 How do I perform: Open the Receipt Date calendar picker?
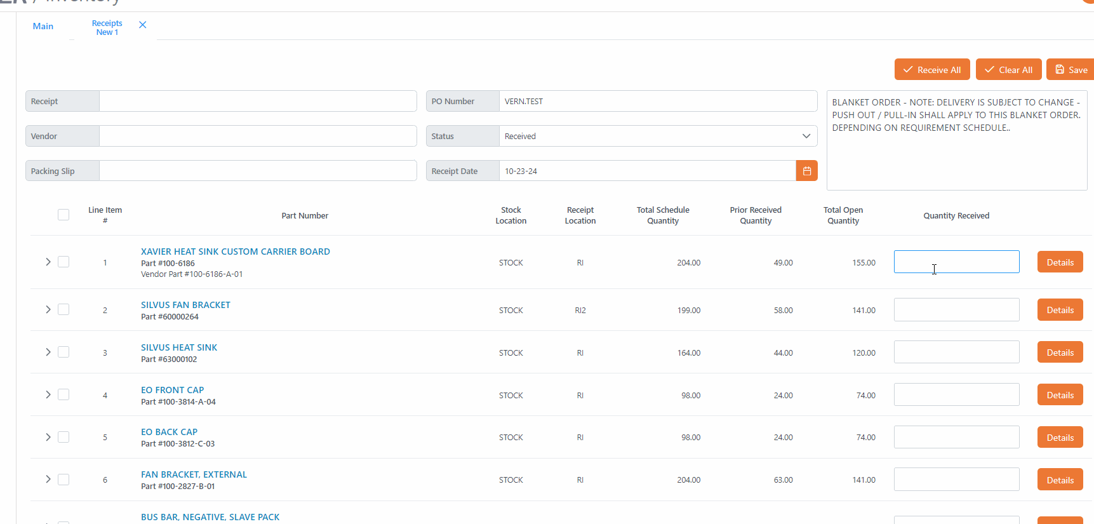pos(806,171)
